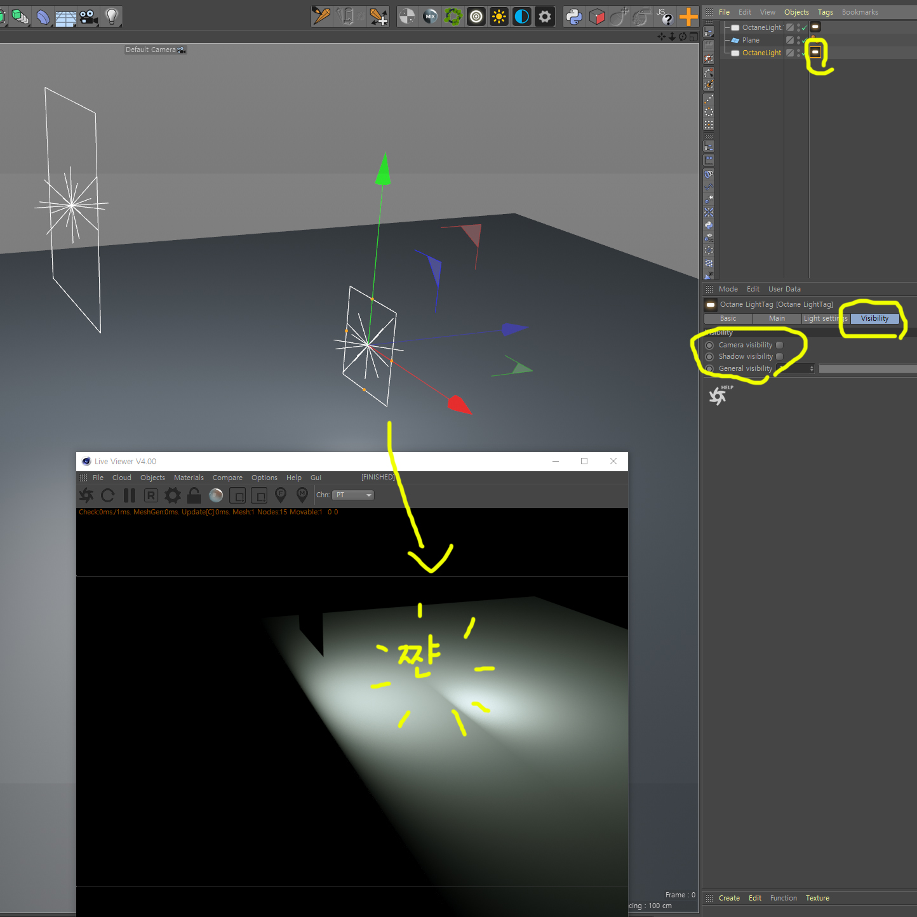This screenshot has height=917, width=917.
Task: Click the Python icon in top toolbar
Action: [574, 17]
